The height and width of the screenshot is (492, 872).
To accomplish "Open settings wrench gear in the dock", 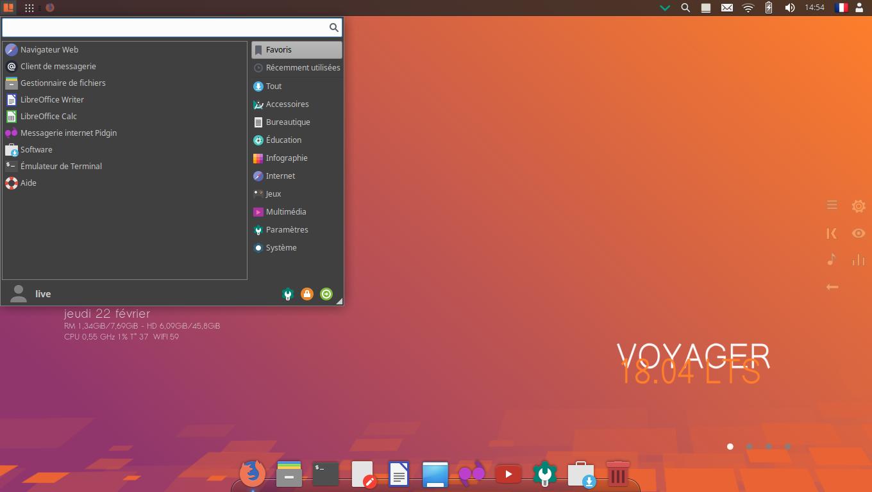I will pyautogui.click(x=544, y=474).
